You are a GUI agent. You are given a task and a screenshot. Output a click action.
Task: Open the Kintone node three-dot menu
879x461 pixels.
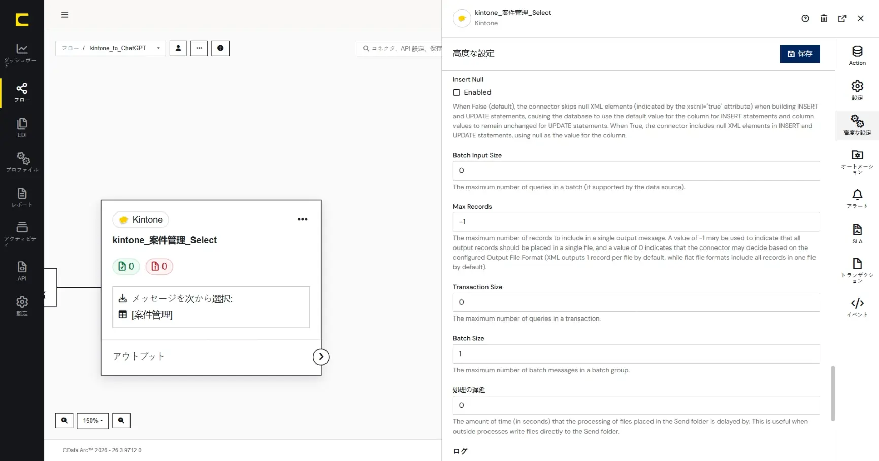303,219
